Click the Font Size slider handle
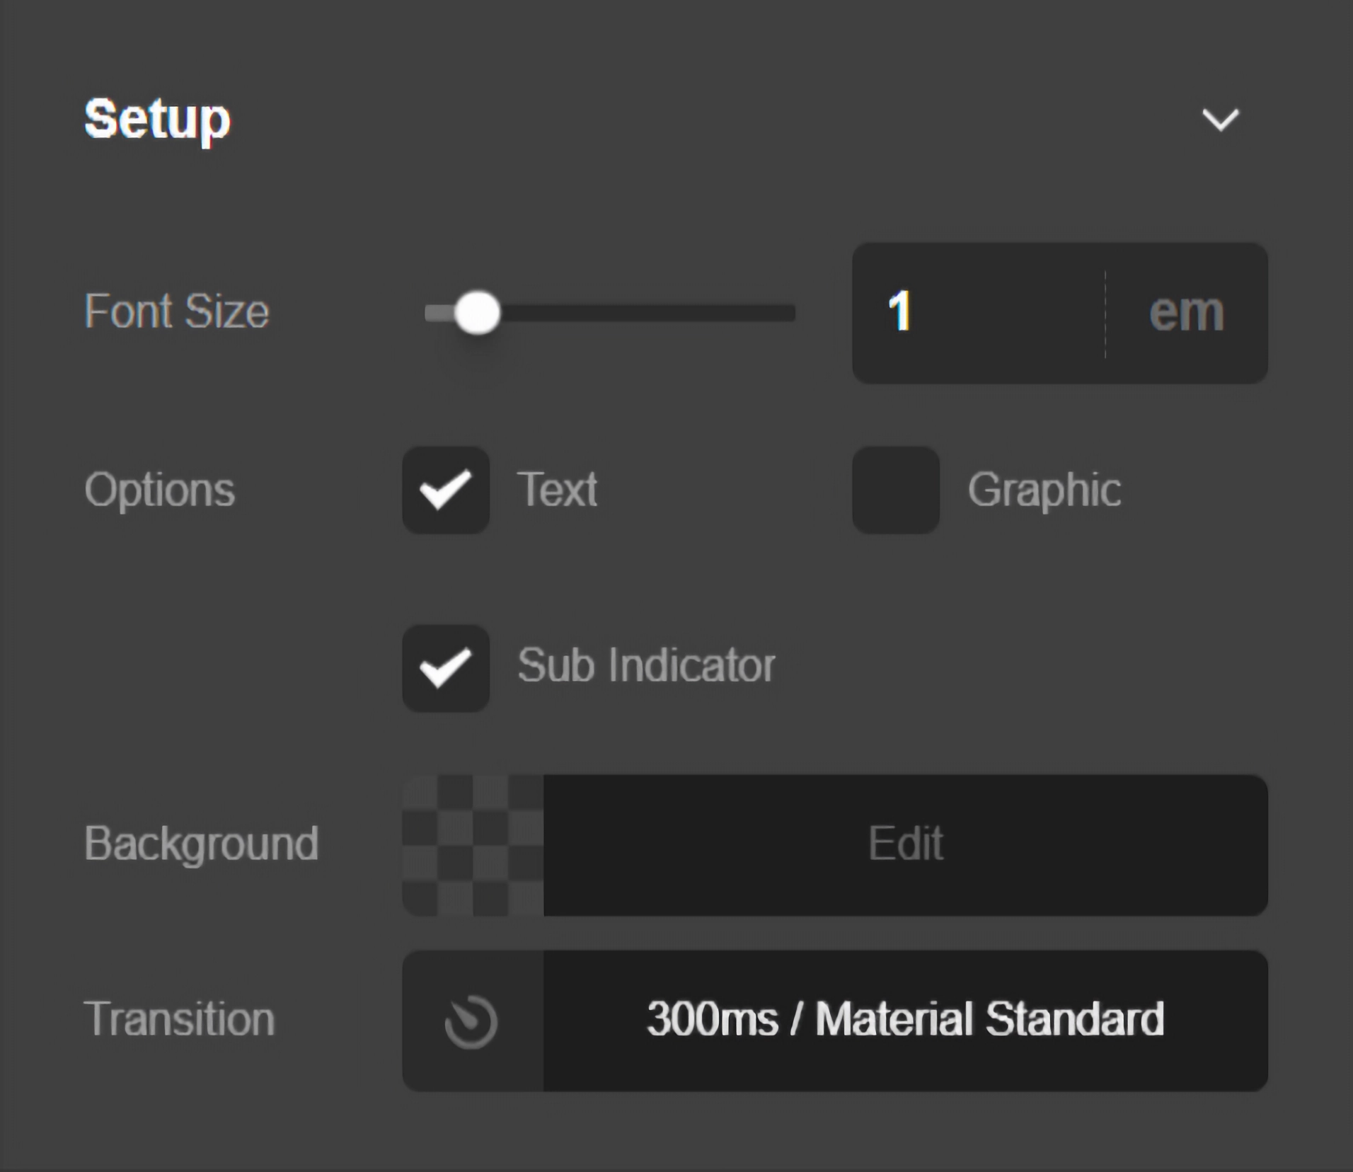1353x1172 pixels. point(477,313)
